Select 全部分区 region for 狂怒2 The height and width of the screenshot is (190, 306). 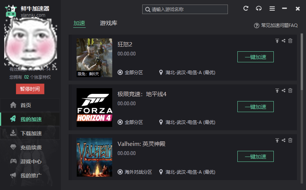(130, 73)
